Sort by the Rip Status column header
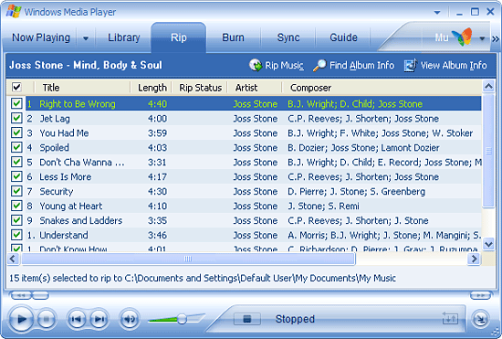Image resolution: width=502 pixels, height=339 pixels. (x=200, y=88)
